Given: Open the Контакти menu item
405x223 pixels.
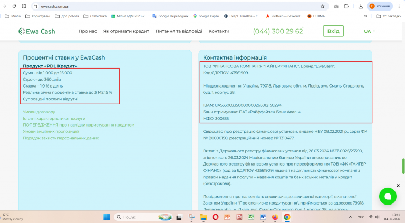Looking at the screenshot, I should coord(219,31).
